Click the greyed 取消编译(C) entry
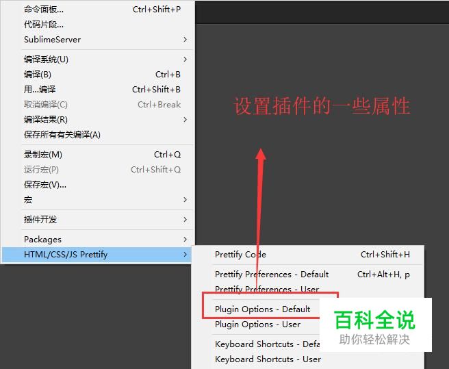The width and height of the screenshot is (449, 369). (97, 104)
